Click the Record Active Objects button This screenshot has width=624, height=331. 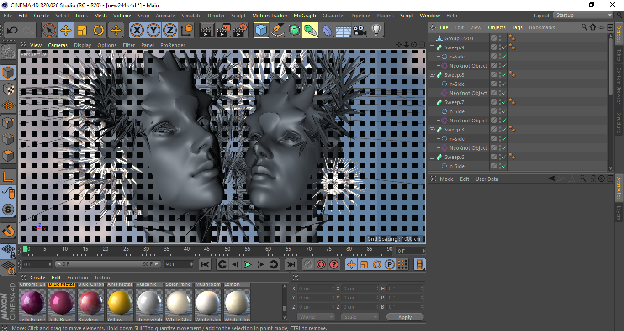coord(308,264)
